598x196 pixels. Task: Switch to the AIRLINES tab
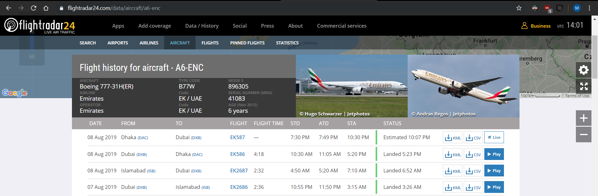pyautogui.click(x=149, y=43)
